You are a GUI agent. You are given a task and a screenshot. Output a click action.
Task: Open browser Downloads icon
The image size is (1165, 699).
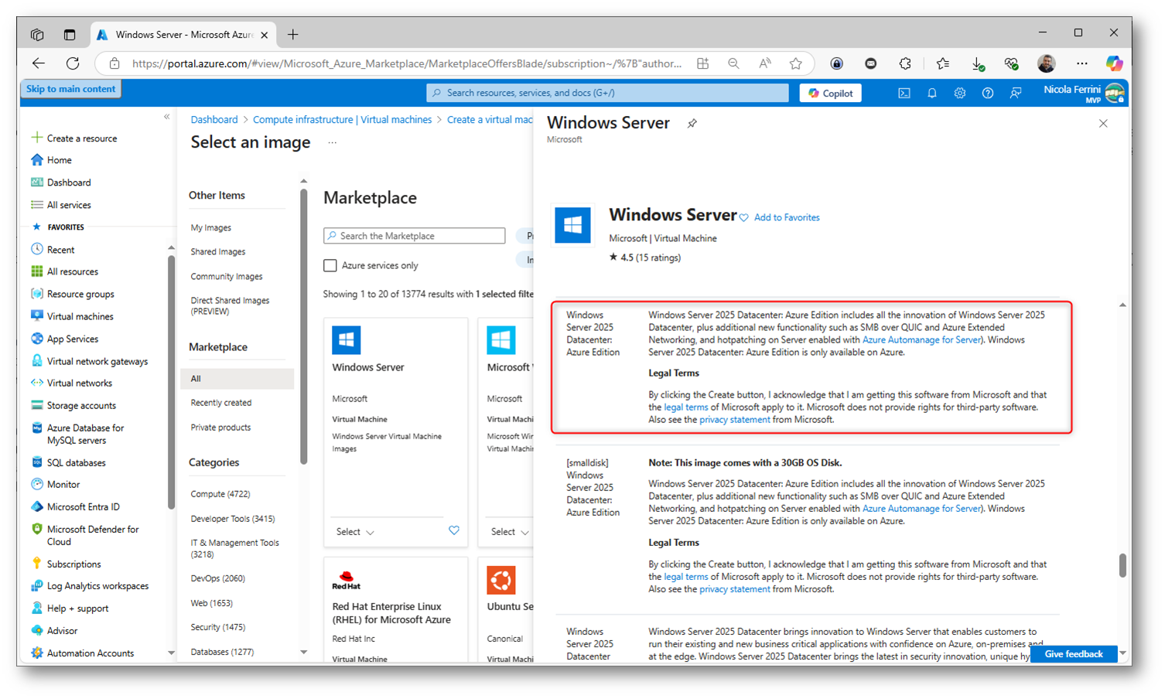point(977,63)
